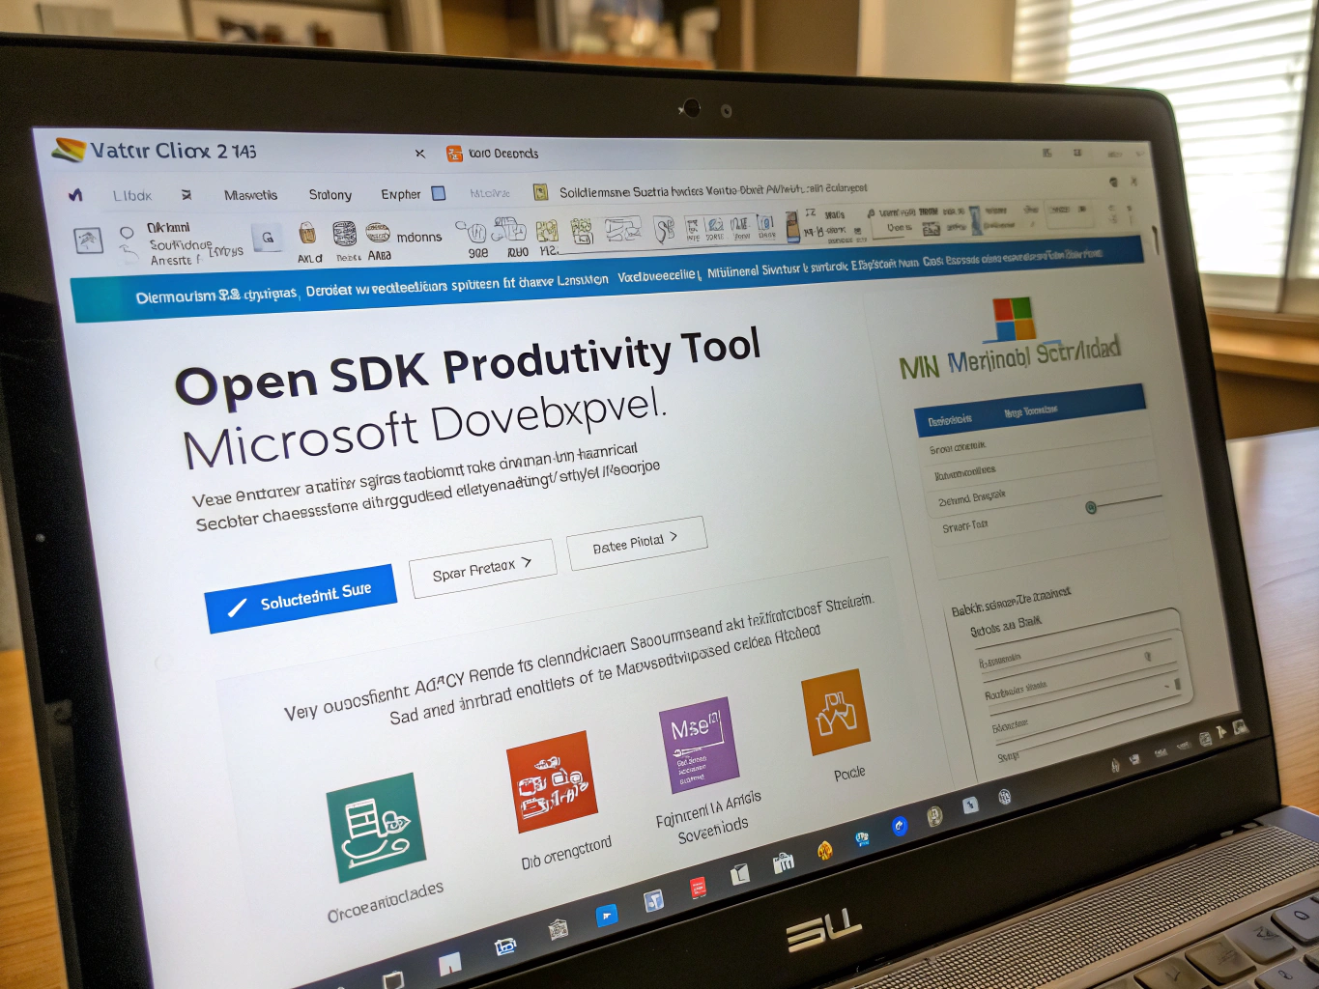Image resolution: width=1319 pixels, height=989 pixels.
Task: Click the blue button with the pencil icon
Action: 301,598
